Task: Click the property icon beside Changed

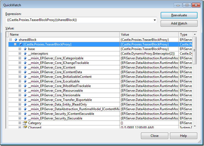Action: point(25,127)
